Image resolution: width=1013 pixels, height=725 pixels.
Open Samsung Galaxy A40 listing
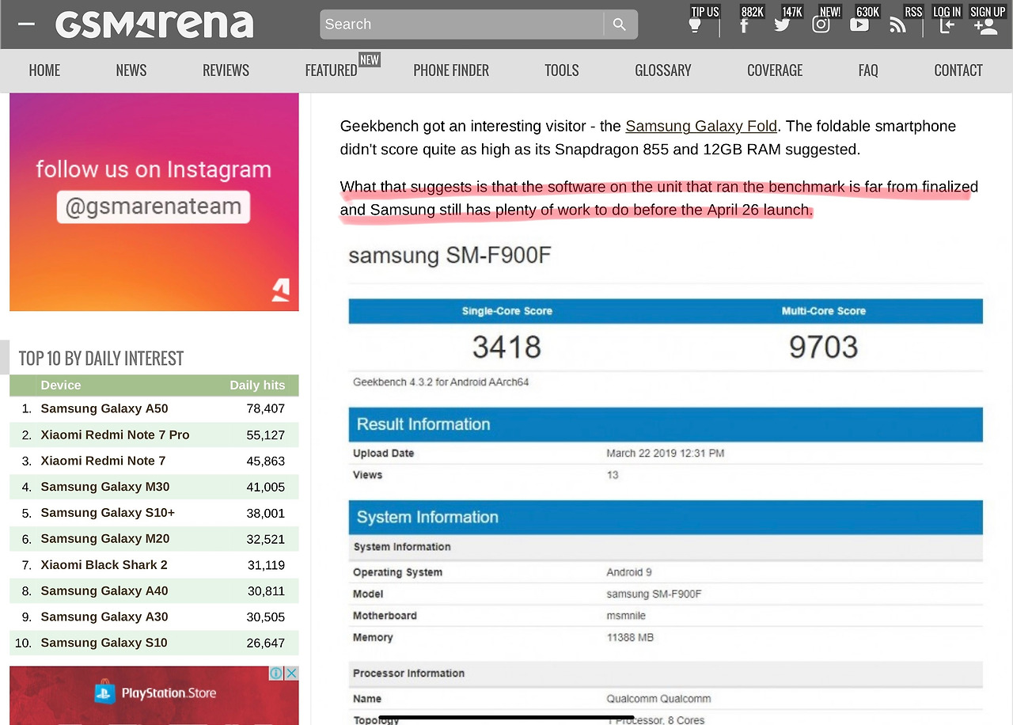(104, 590)
